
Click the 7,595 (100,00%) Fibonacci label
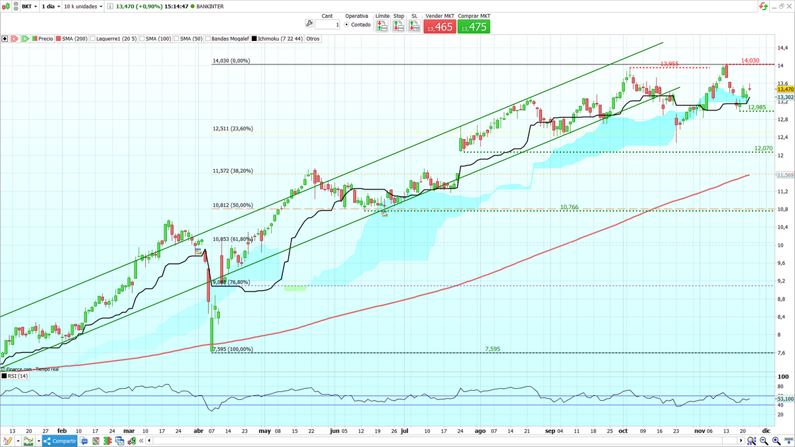[x=232, y=349]
